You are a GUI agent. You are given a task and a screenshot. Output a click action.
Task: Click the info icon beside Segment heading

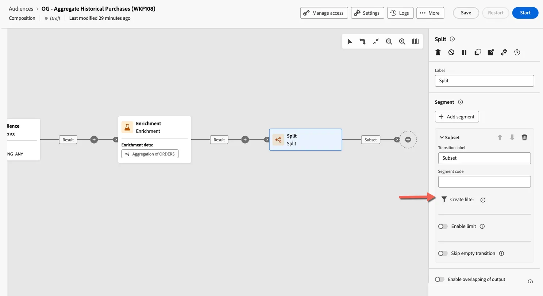[461, 102]
